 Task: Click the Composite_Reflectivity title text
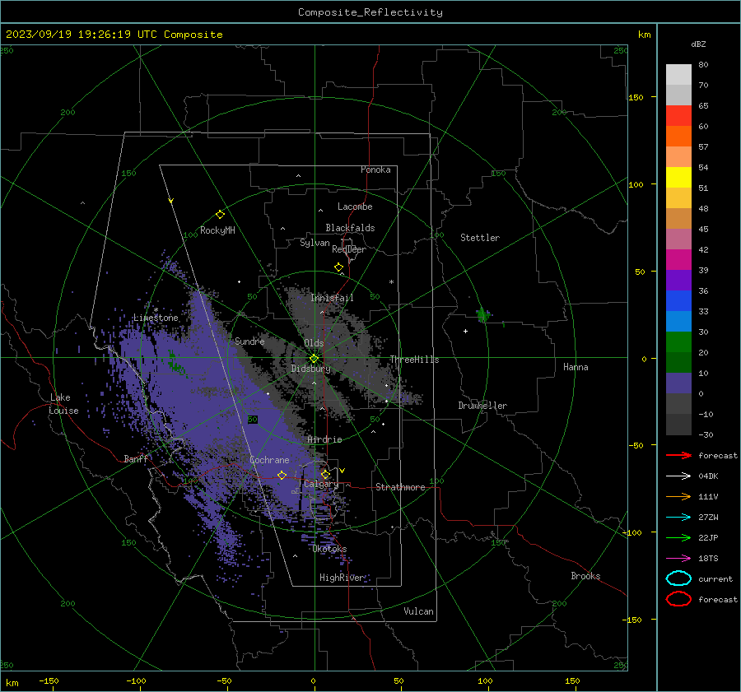370,12
